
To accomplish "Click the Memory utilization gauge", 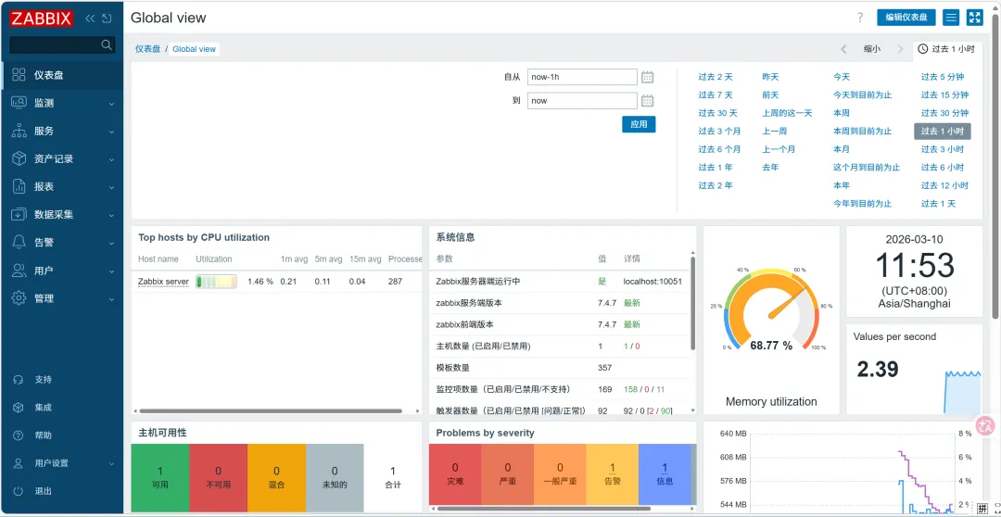I will pos(771,311).
